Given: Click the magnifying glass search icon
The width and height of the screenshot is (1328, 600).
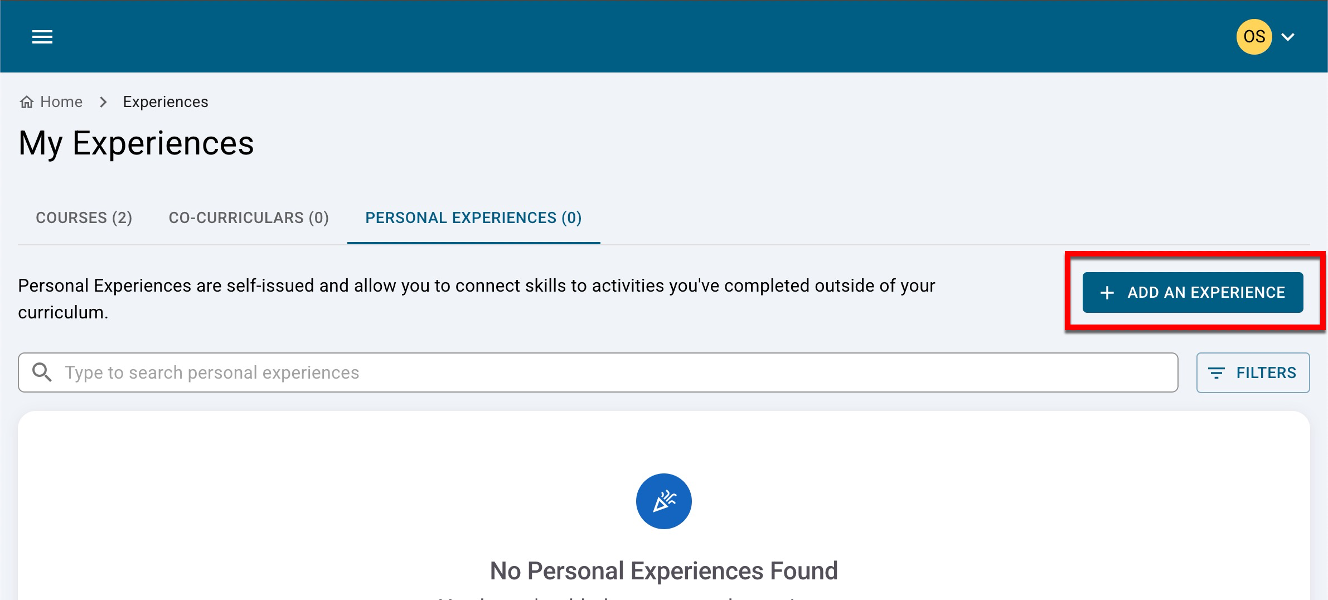Looking at the screenshot, I should point(42,372).
